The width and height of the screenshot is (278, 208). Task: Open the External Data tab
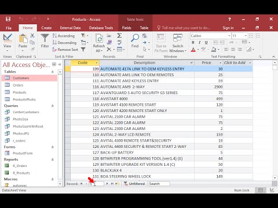click(x=70, y=28)
